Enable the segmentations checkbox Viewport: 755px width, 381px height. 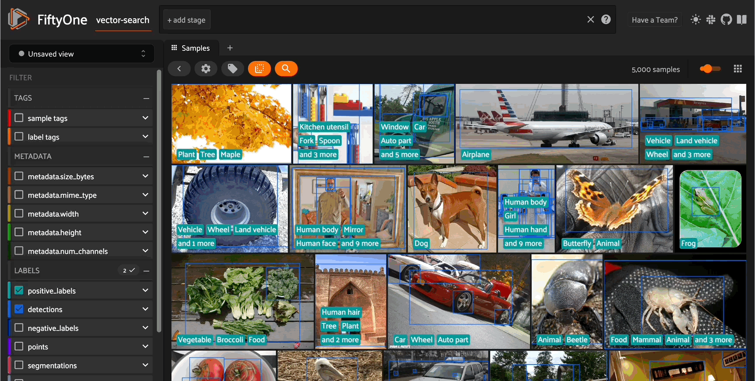pyautogui.click(x=19, y=365)
